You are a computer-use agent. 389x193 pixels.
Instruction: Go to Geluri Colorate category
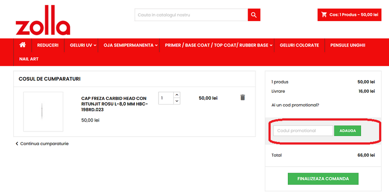pos(299,45)
